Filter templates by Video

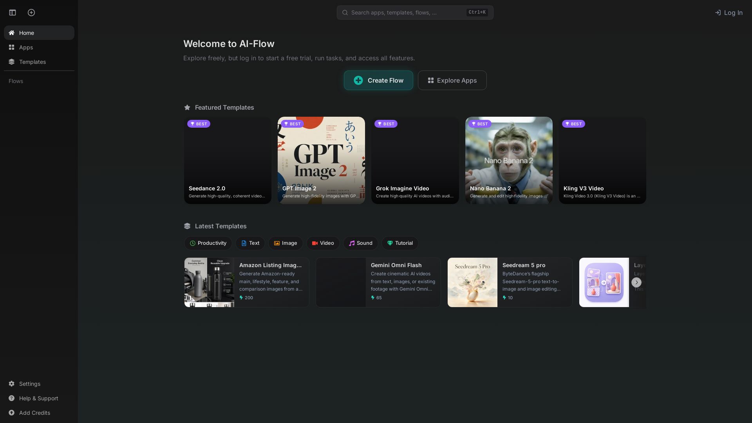323,243
